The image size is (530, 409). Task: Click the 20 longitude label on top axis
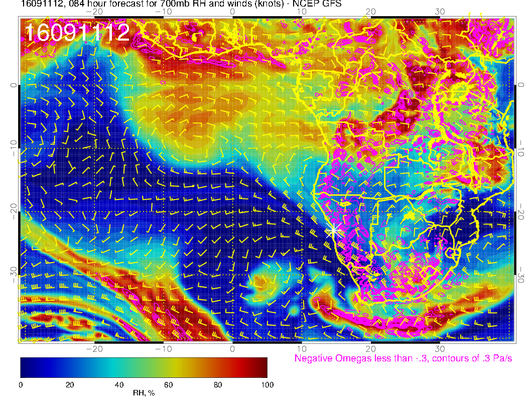(370, 12)
